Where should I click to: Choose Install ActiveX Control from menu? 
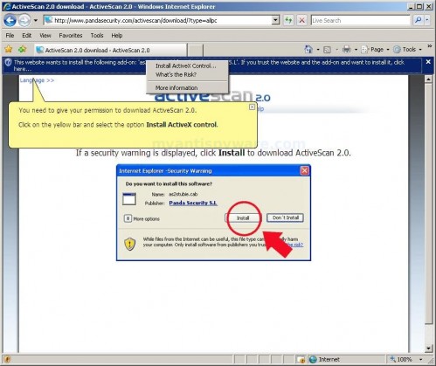click(x=186, y=66)
